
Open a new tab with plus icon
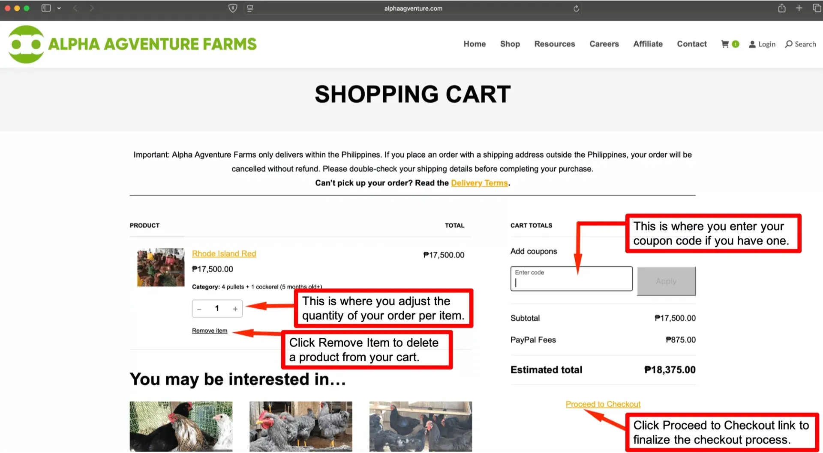tap(799, 8)
